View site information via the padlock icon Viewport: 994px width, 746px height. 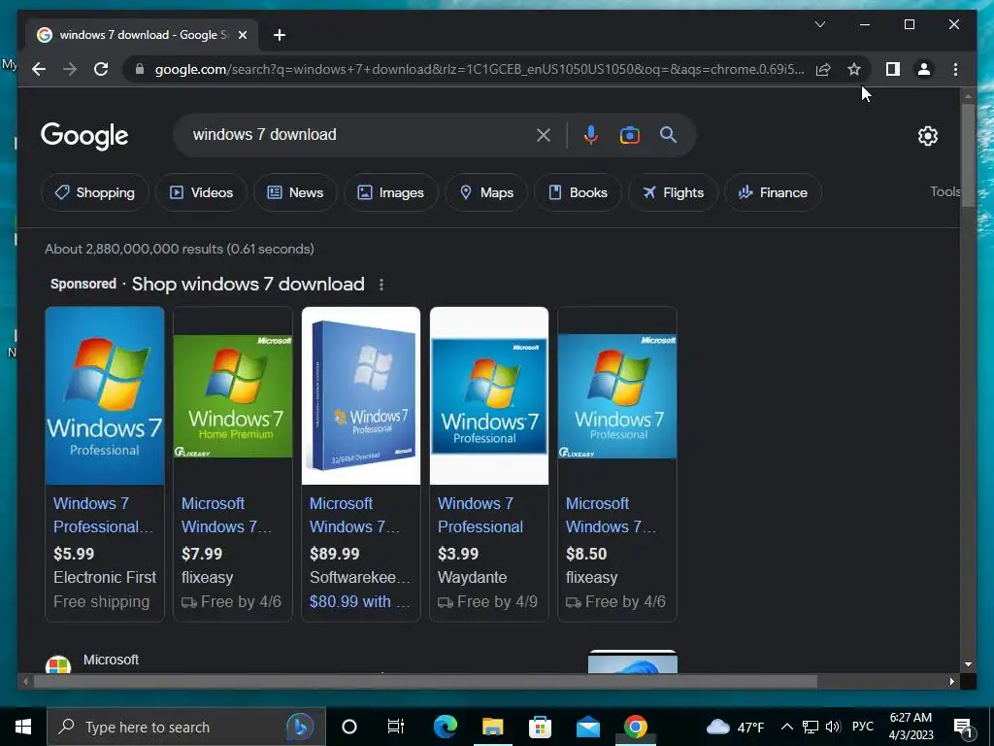tap(140, 69)
